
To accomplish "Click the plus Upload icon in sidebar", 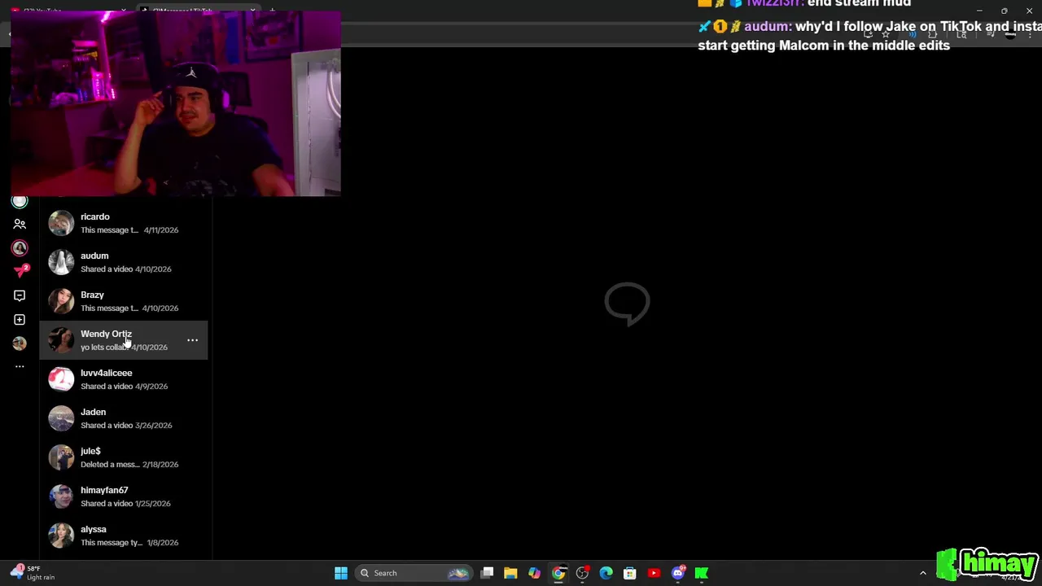I will 20,320.
